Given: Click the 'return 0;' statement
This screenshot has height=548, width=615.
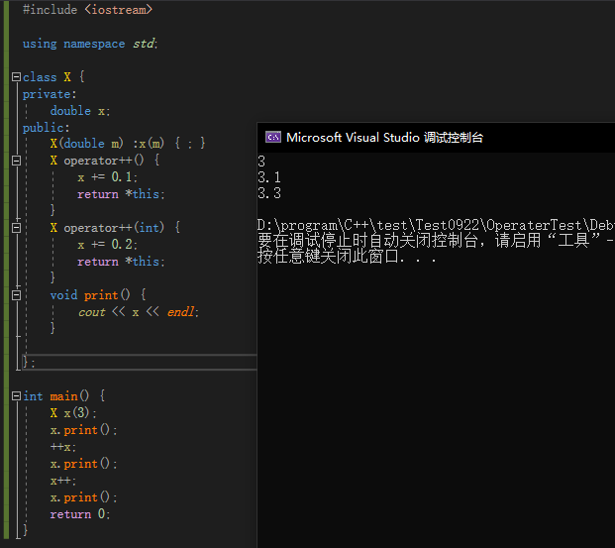Looking at the screenshot, I should coord(80,514).
